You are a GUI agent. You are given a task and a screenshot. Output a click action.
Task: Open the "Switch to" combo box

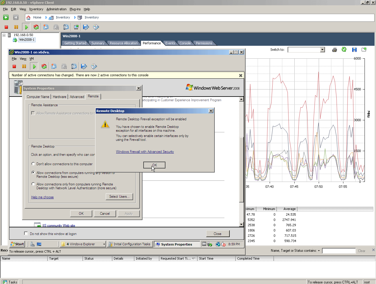322,50
